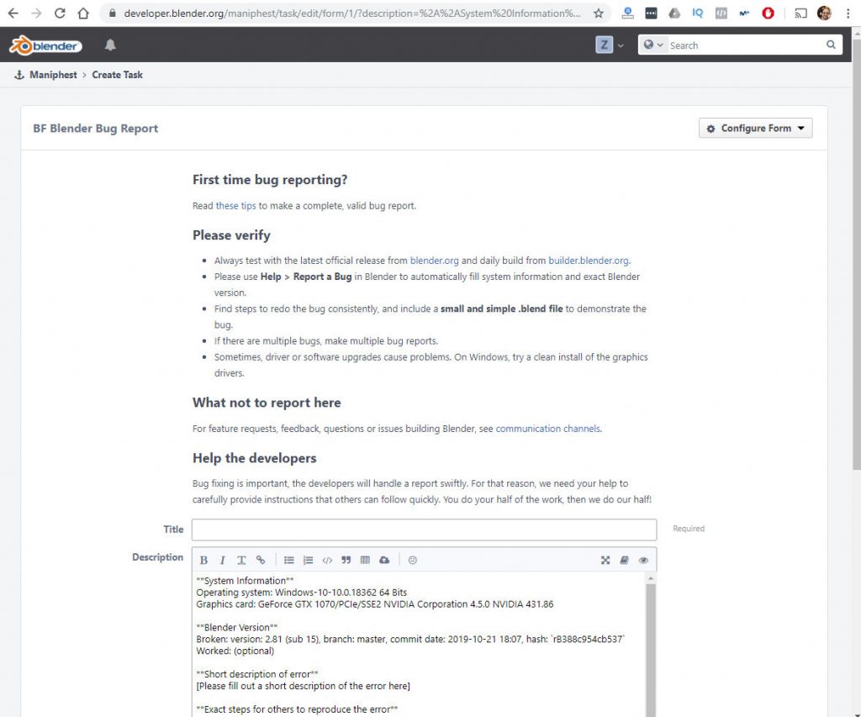Insert a hyperlink using the link icon
This screenshot has height=717, width=861.
pyautogui.click(x=260, y=560)
